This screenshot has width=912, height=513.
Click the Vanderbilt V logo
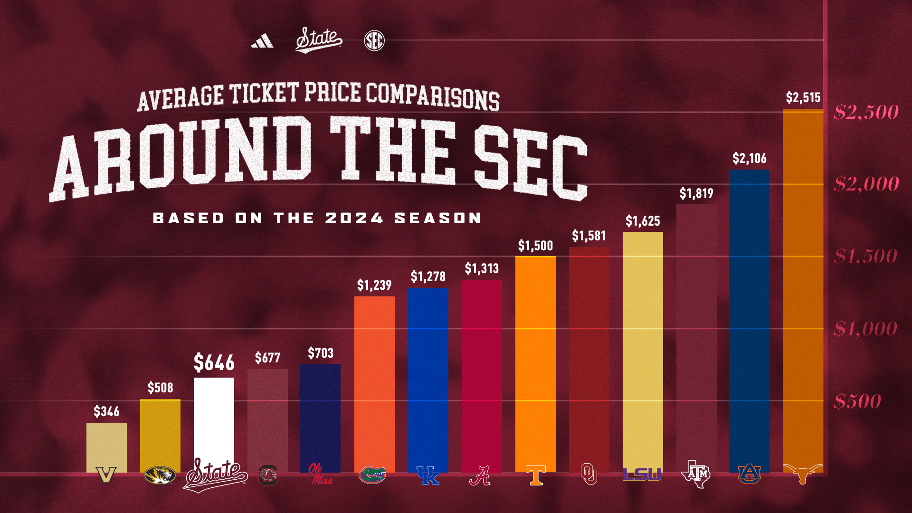(x=106, y=475)
